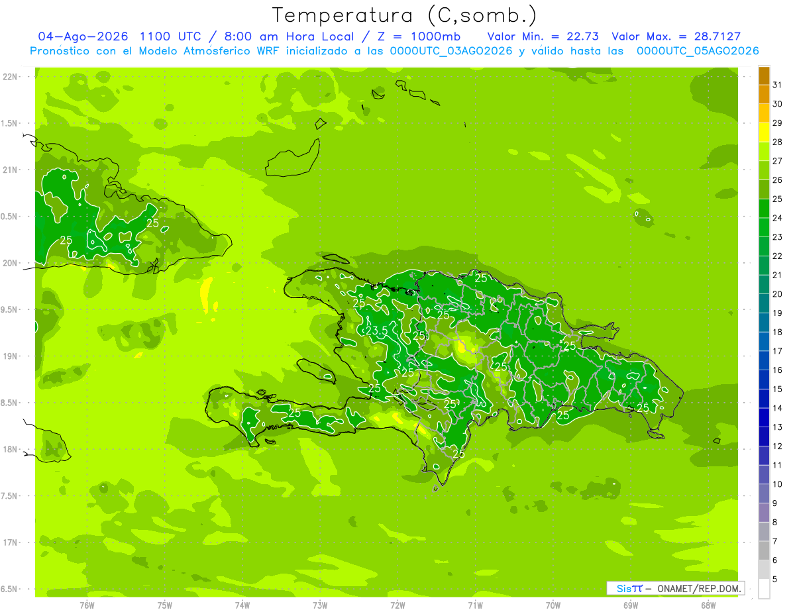The height and width of the screenshot is (614, 795).
Task: Click the '9.5N' latitude axis label
Action: point(9,309)
